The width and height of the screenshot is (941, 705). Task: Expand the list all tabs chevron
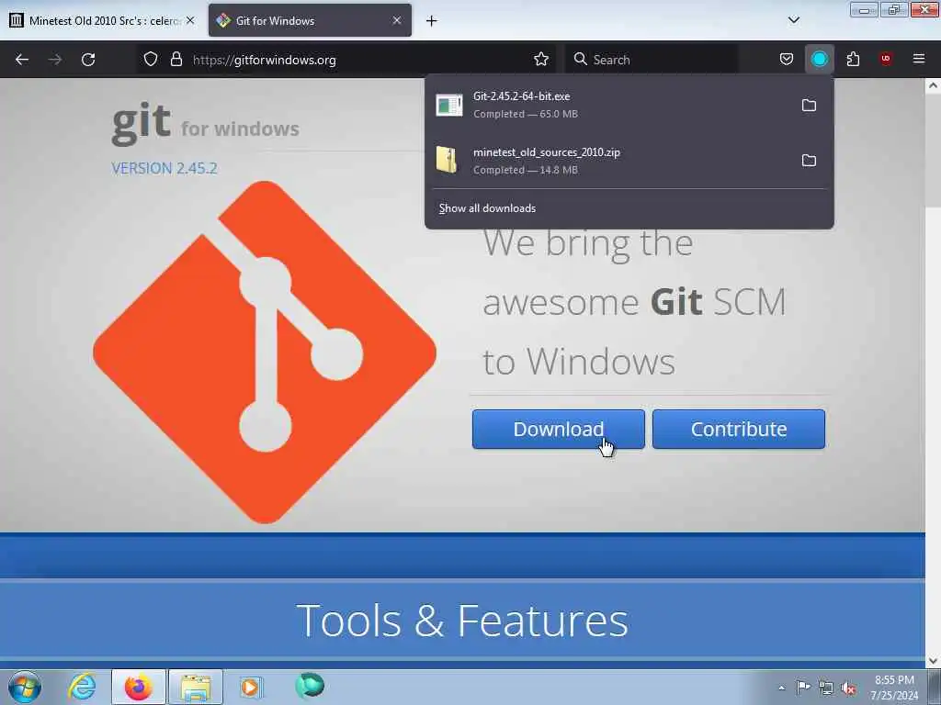click(x=793, y=20)
